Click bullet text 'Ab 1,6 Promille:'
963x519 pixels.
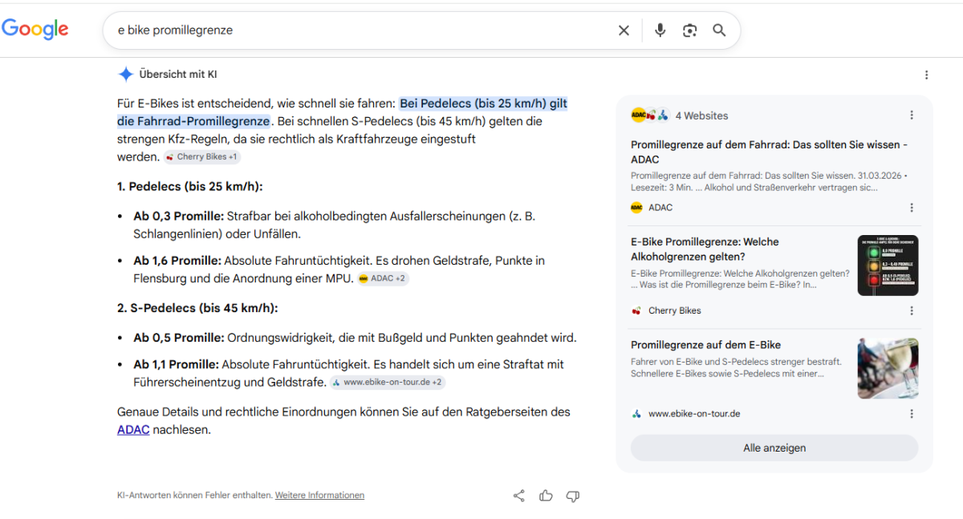pos(177,261)
